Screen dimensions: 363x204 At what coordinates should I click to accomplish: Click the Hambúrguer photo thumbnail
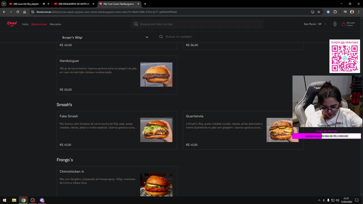pyautogui.click(x=156, y=75)
